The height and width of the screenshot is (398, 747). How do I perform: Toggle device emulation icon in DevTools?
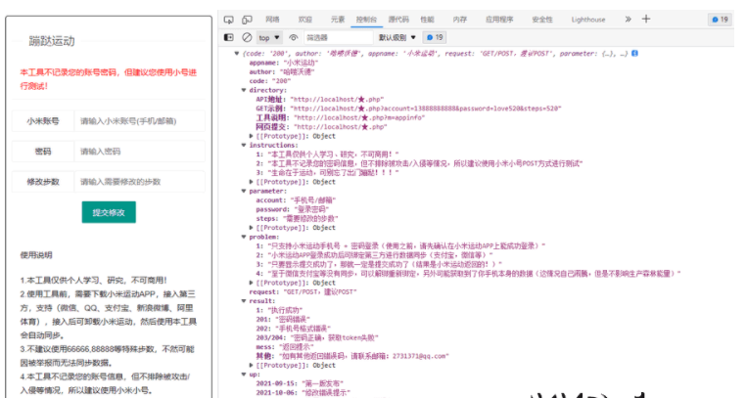click(247, 20)
